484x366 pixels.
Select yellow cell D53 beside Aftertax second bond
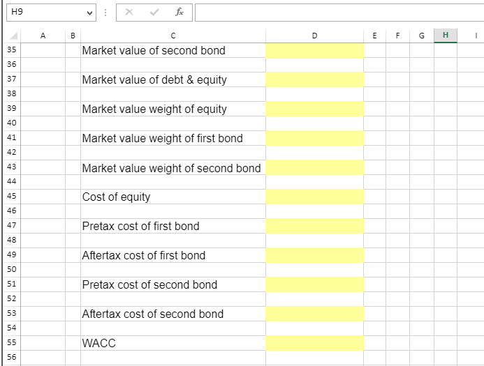click(x=314, y=314)
